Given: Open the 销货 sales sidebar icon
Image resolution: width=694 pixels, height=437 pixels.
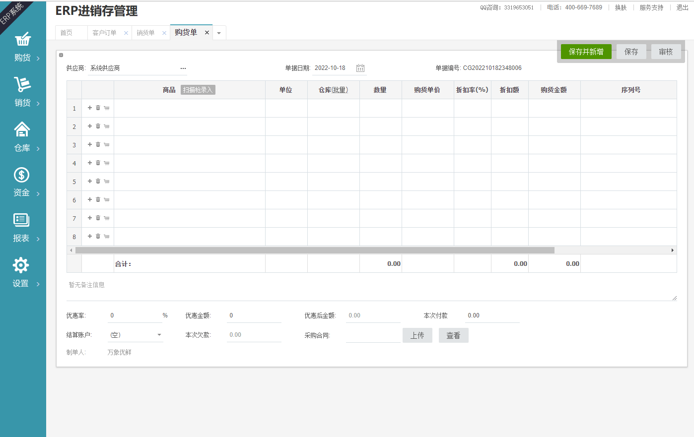Looking at the screenshot, I should (22, 84).
